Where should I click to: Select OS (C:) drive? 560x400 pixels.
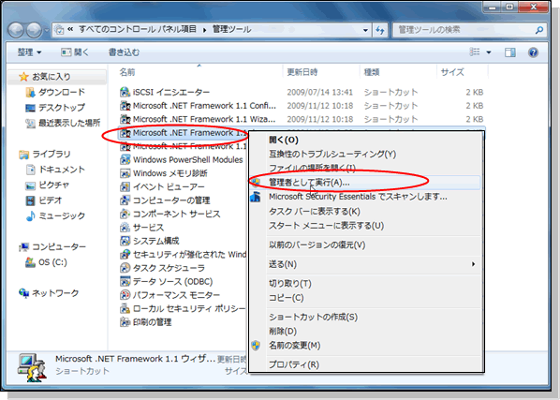pyautogui.click(x=52, y=262)
